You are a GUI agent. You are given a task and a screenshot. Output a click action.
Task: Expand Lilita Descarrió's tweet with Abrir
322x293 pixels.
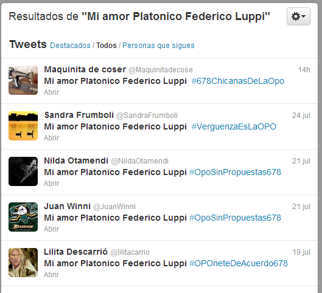click(x=51, y=275)
